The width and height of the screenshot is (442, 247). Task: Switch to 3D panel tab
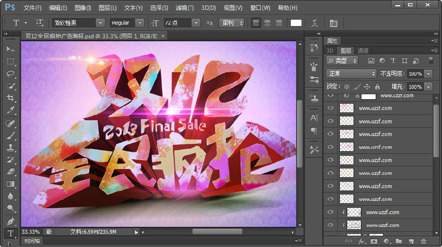coord(330,51)
